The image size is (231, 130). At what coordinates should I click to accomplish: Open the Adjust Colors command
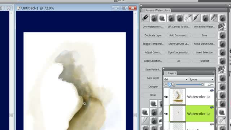pos(153,52)
